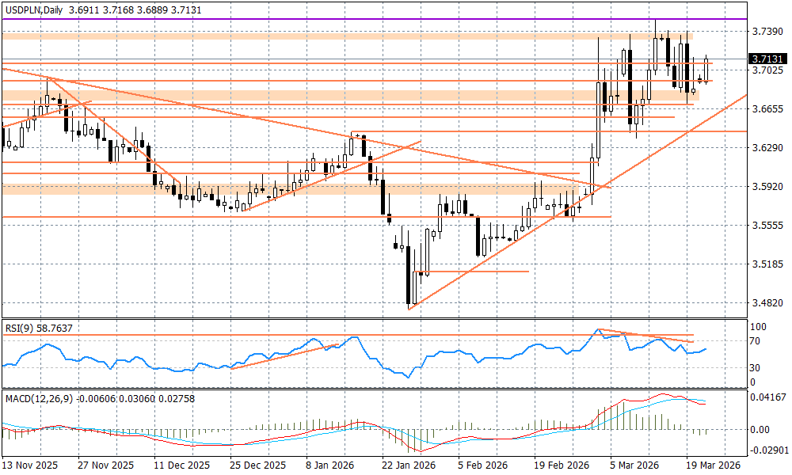Click the 25 Dec 2025 date label
The image size is (792, 475).
pyautogui.click(x=257, y=466)
